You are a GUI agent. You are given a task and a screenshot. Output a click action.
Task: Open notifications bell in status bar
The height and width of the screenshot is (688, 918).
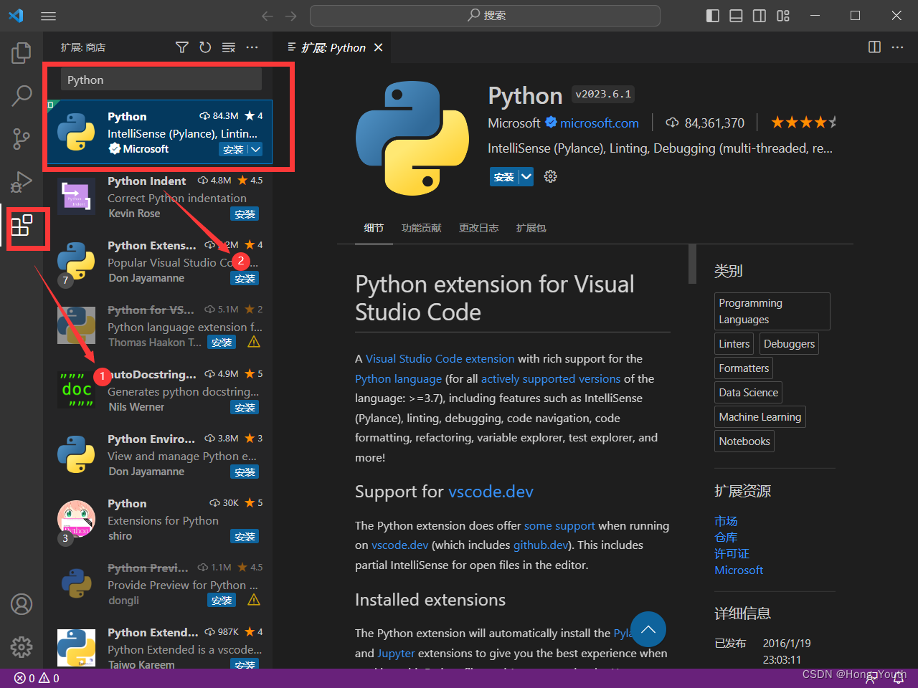pos(899,678)
